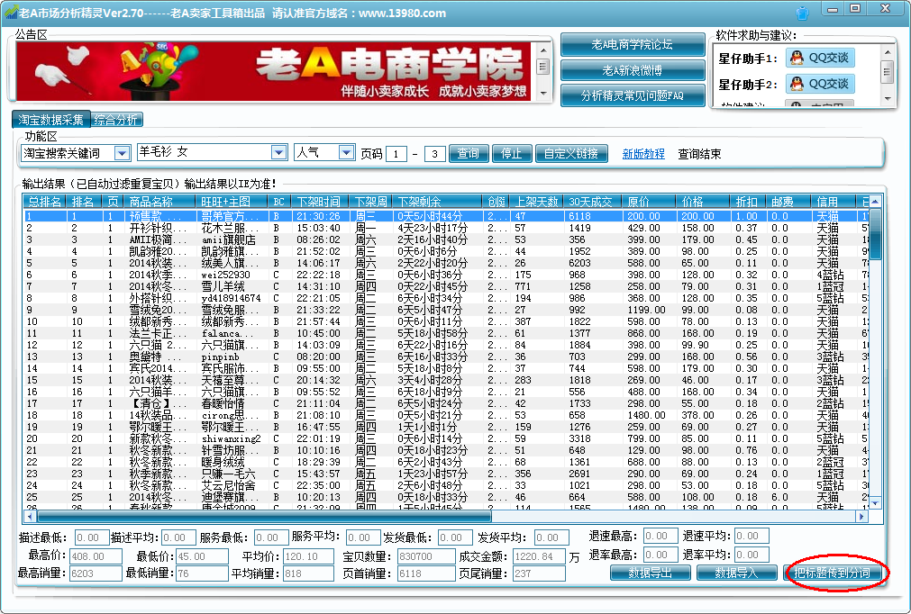The height and width of the screenshot is (614, 911).
Task: Click the 把标题传到分词 button
Action: [833, 573]
